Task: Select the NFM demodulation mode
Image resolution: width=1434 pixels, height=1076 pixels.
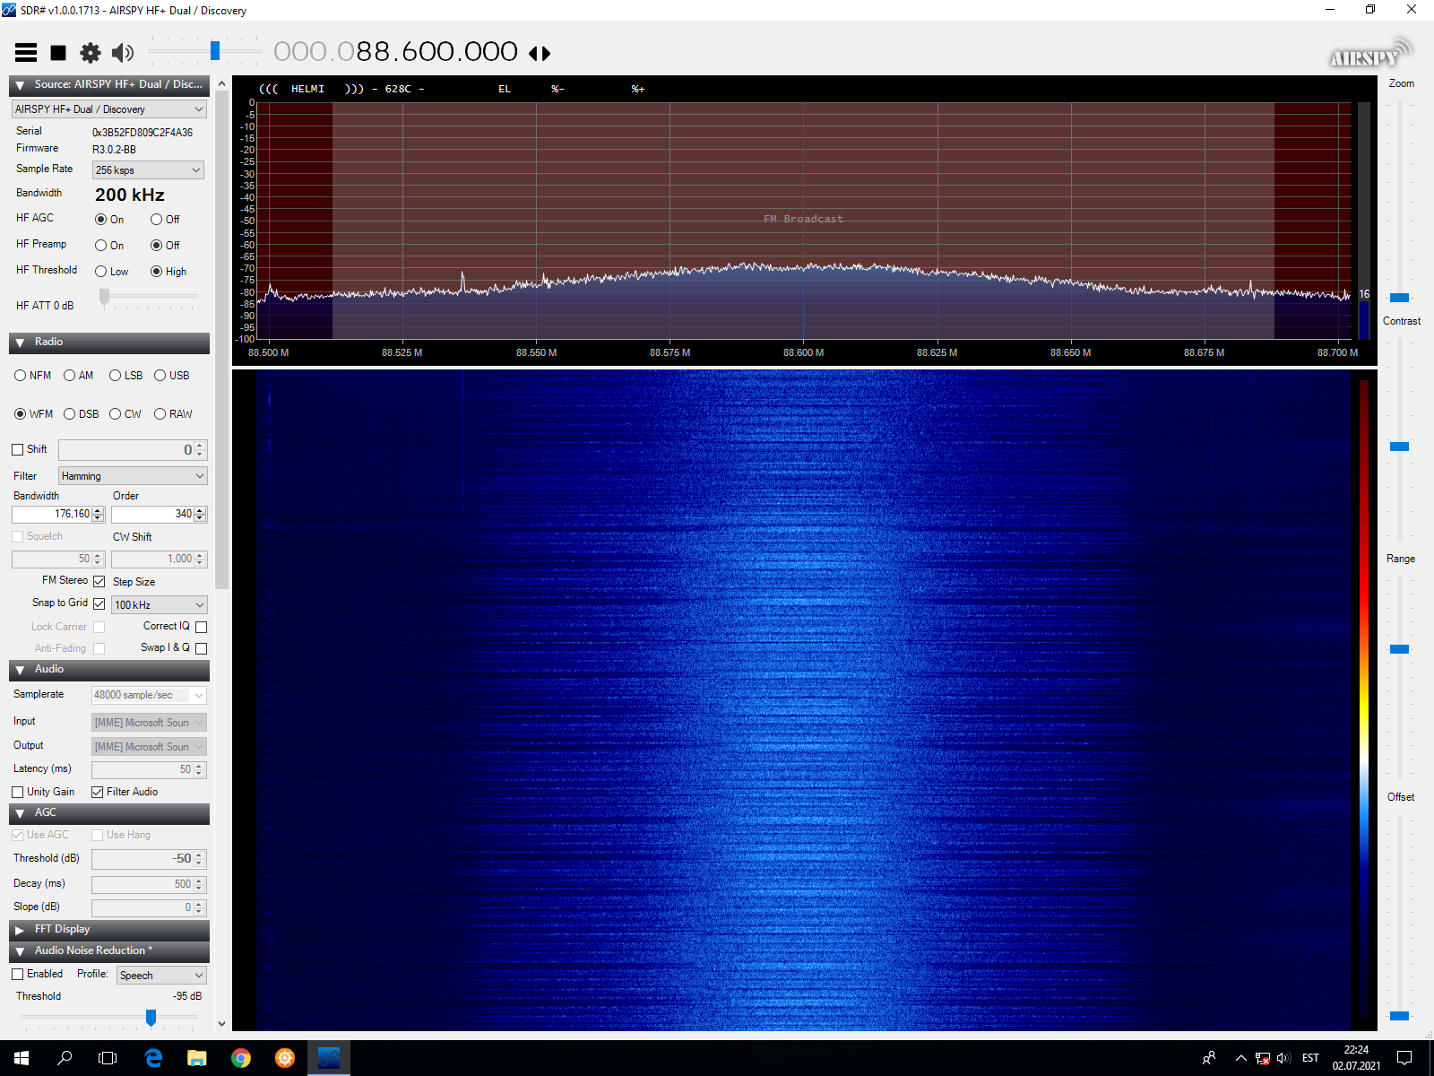Action: click(x=20, y=376)
